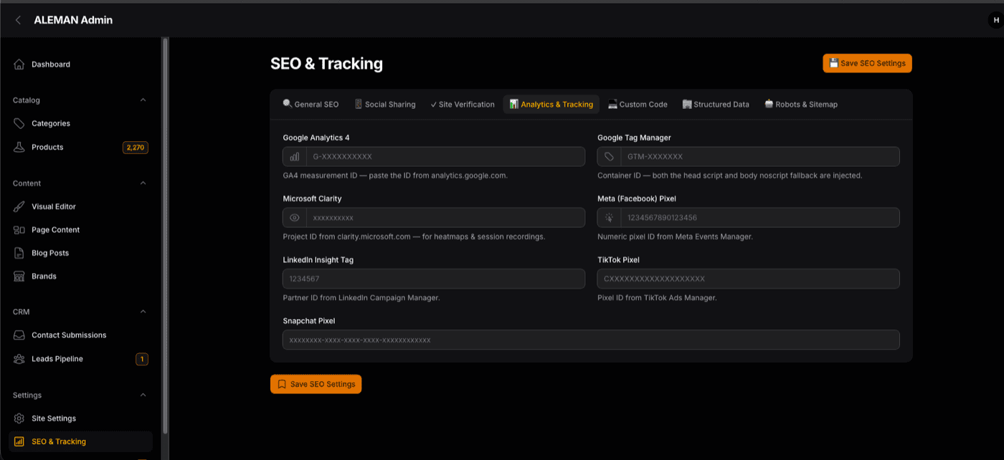This screenshot has width=1004, height=460.
Task: Open Contact Submissions in the sidebar
Action: pyautogui.click(x=80, y=335)
